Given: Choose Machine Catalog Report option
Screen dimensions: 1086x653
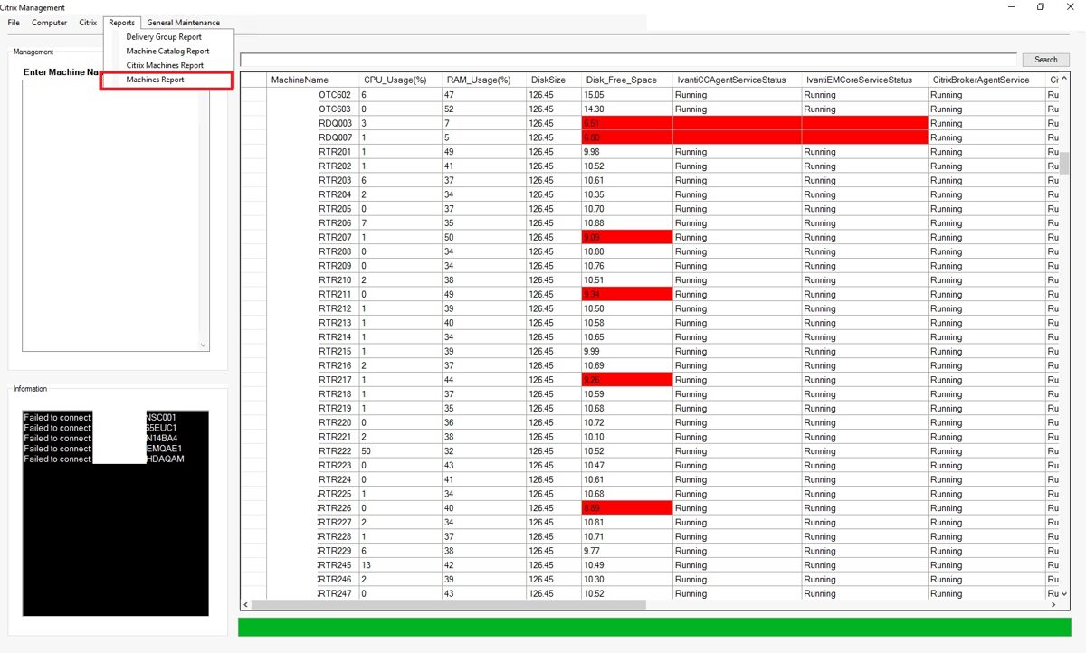Looking at the screenshot, I should coord(167,52).
